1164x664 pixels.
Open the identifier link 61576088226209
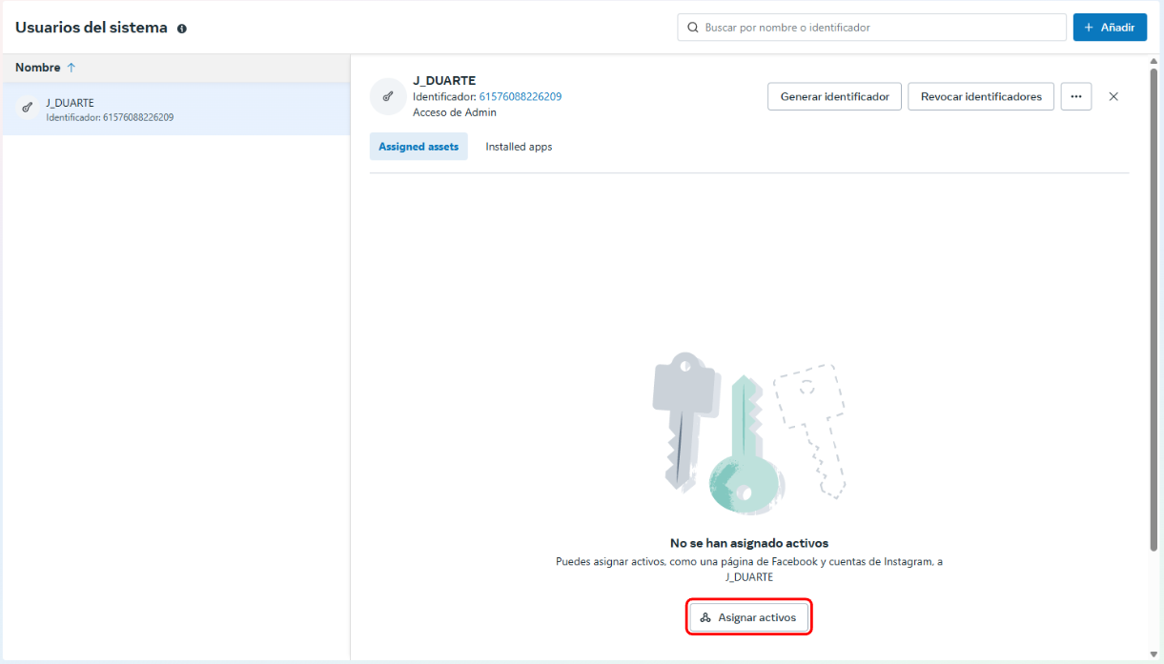coord(520,96)
